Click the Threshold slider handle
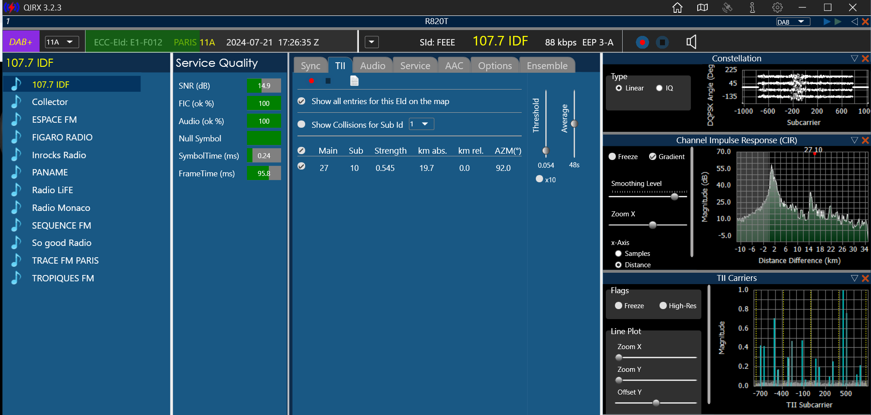871x415 pixels. tap(546, 150)
